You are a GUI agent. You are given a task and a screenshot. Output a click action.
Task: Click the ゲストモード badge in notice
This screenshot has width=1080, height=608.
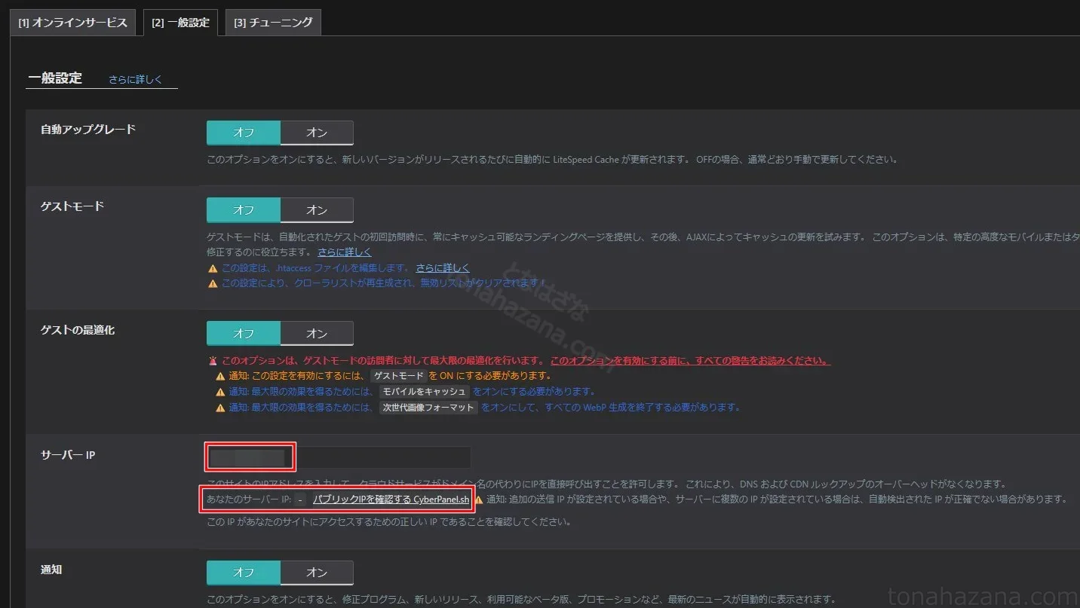pyautogui.click(x=397, y=375)
